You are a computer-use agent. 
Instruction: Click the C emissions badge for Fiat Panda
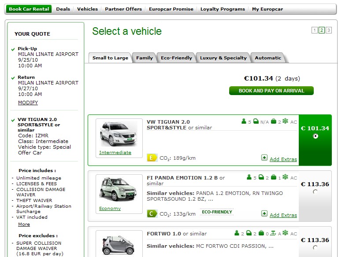pos(152,214)
